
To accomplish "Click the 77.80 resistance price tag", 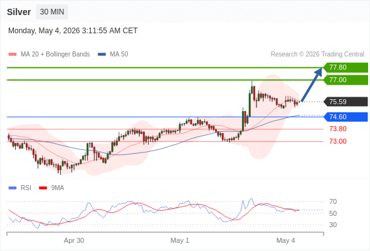I will 346,68.
